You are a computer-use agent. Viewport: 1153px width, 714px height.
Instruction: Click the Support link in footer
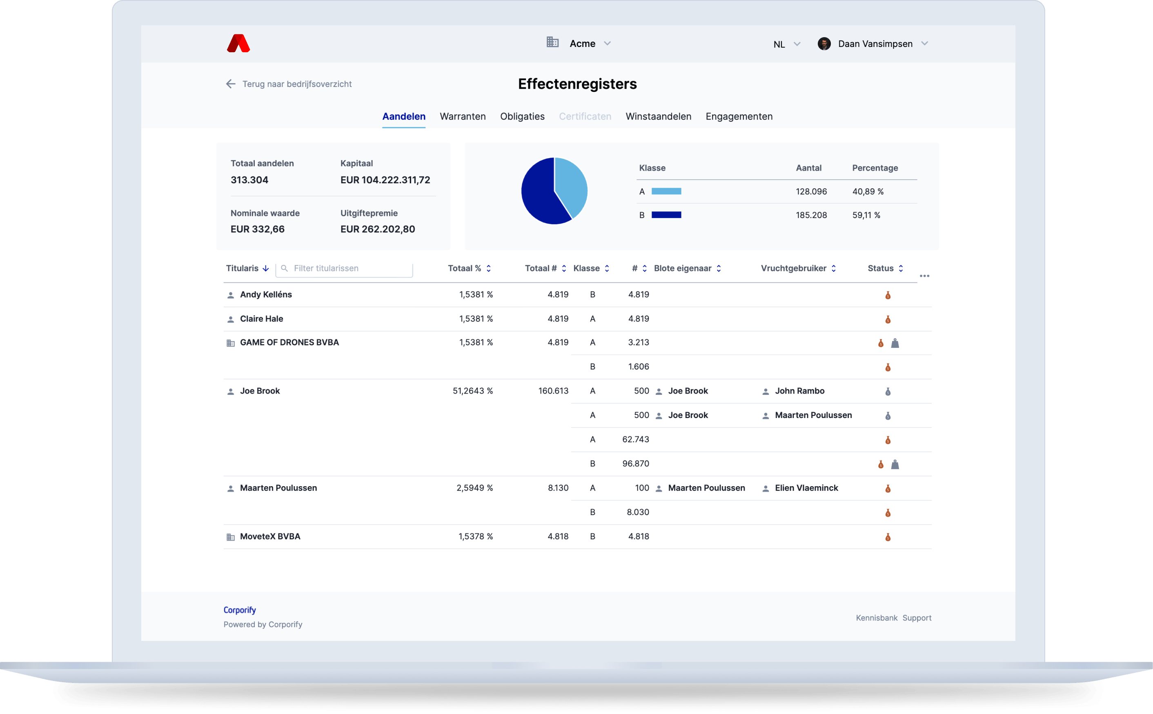[917, 618]
